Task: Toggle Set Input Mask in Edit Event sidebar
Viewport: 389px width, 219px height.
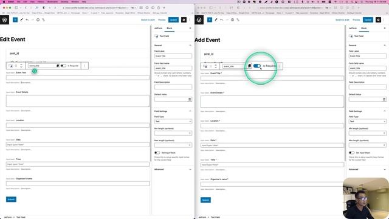Action: pyautogui.click(x=157, y=153)
